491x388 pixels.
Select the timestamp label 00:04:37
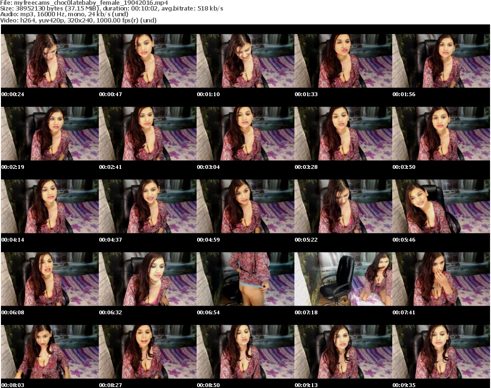(110, 240)
